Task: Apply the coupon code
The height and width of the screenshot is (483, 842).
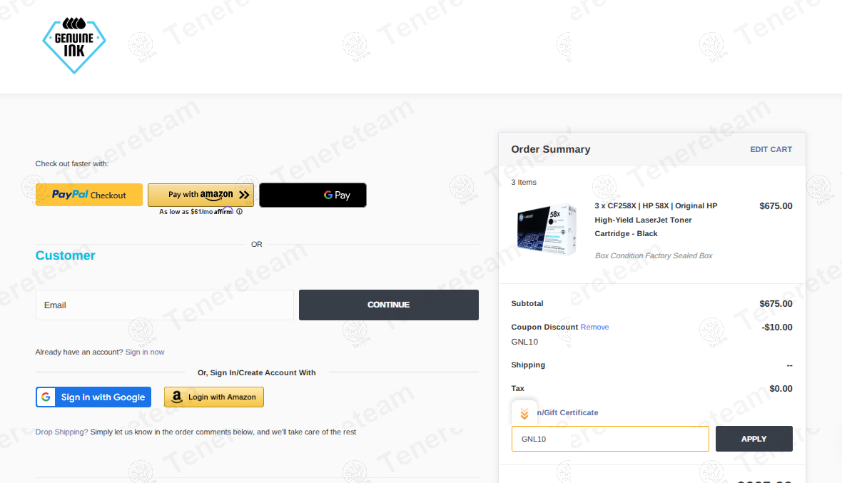Action: (754, 439)
